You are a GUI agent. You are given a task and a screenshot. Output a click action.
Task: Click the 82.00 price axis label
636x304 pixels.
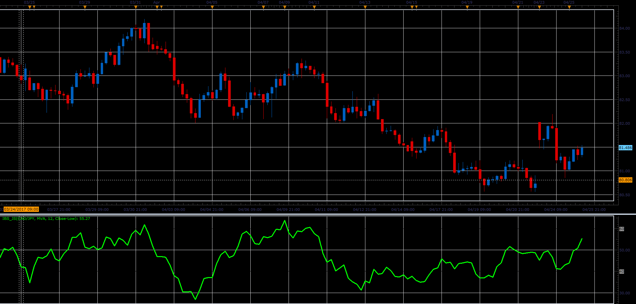625,123
